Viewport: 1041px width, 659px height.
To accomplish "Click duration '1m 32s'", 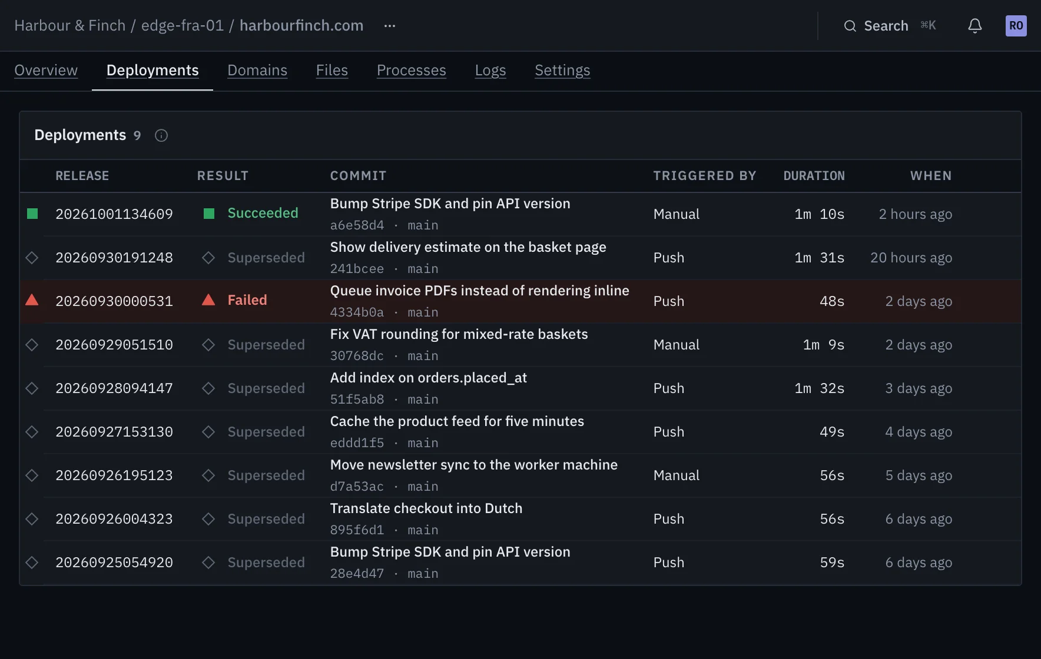I will [x=819, y=388].
